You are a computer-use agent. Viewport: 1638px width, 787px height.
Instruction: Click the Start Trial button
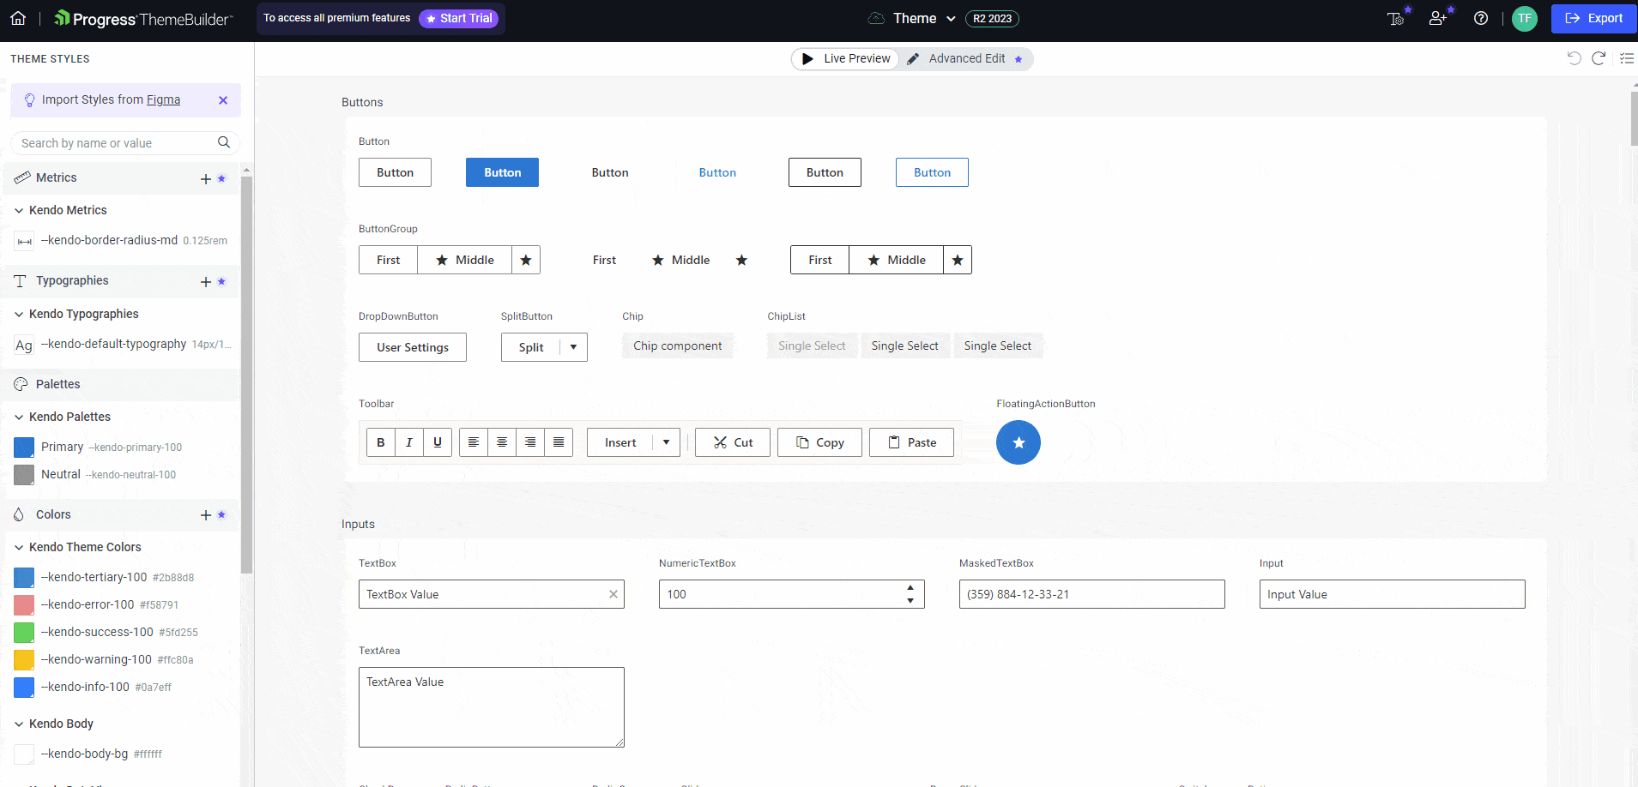tap(459, 18)
